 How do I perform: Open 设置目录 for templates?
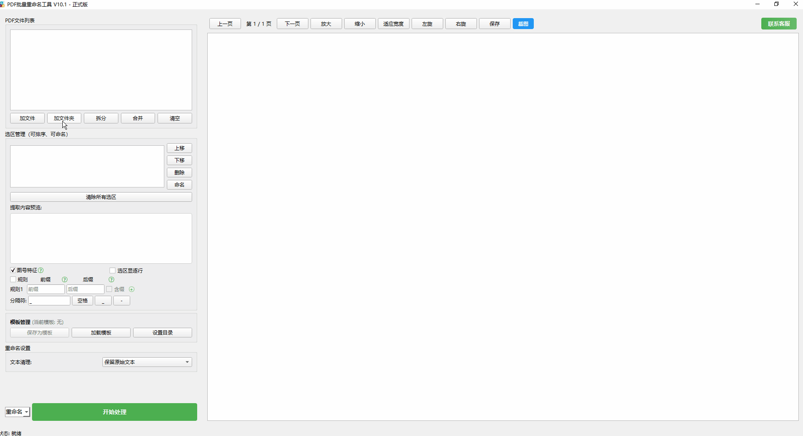163,333
